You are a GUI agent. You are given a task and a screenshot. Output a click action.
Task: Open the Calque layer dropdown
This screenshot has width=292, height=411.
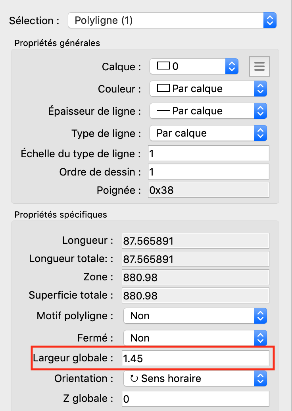194,66
